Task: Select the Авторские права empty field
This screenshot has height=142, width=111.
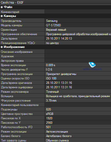Action: (x=78, y=61)
